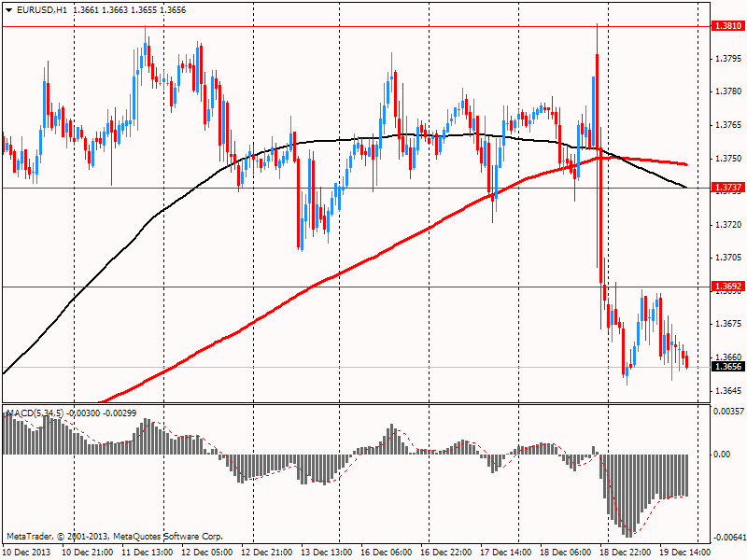Image resolution: width=747 pixels, height=560 pixels.
Task: Select the 10 Dec 21:00 time label
Action: pyautogui.click(x=88, y=553)
